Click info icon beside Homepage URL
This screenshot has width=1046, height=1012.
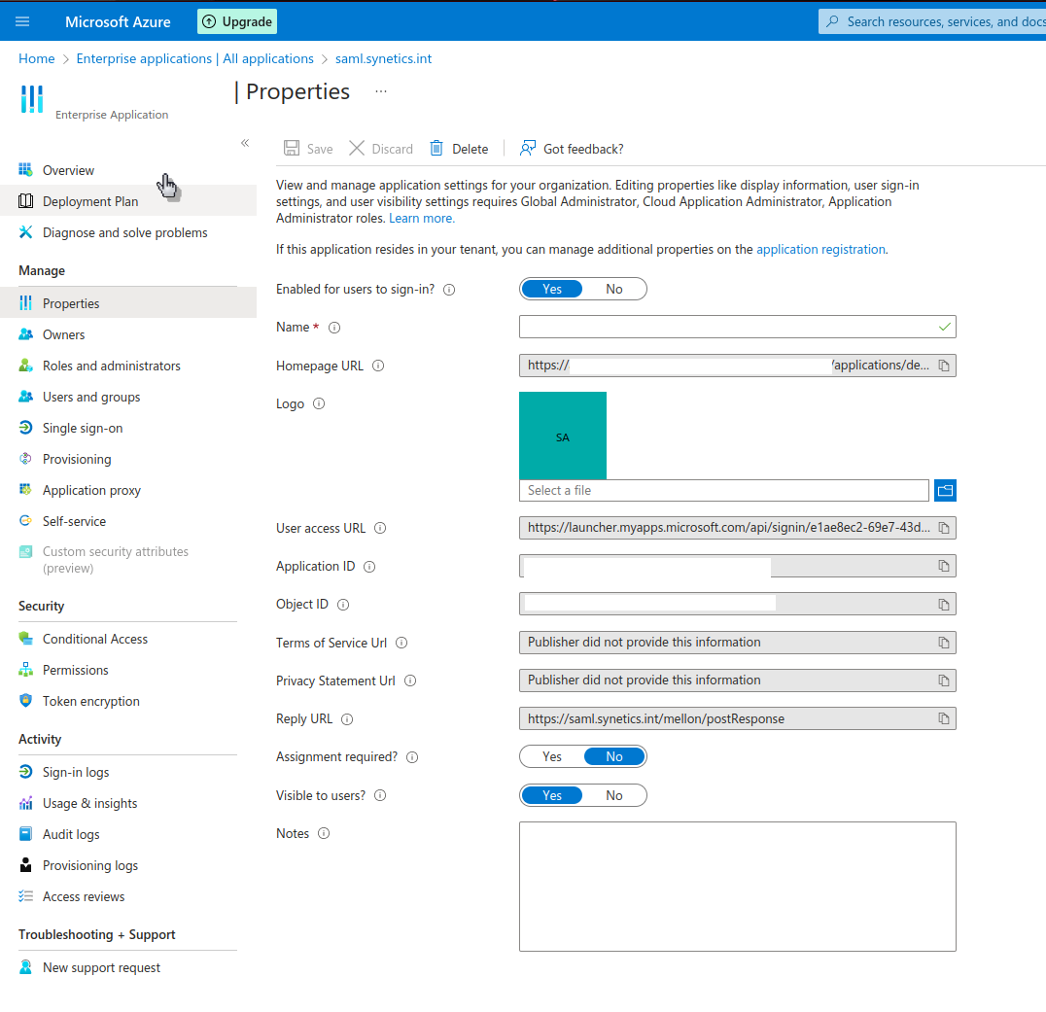click(378, 366)
